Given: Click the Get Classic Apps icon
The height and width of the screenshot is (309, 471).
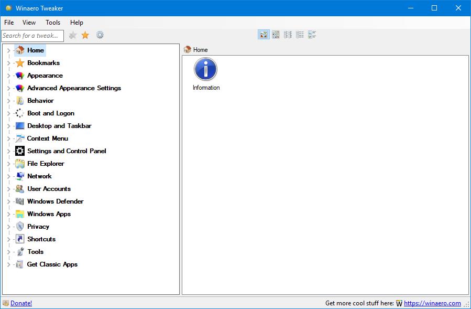Looking at the screenshot, I should [20, 264].
